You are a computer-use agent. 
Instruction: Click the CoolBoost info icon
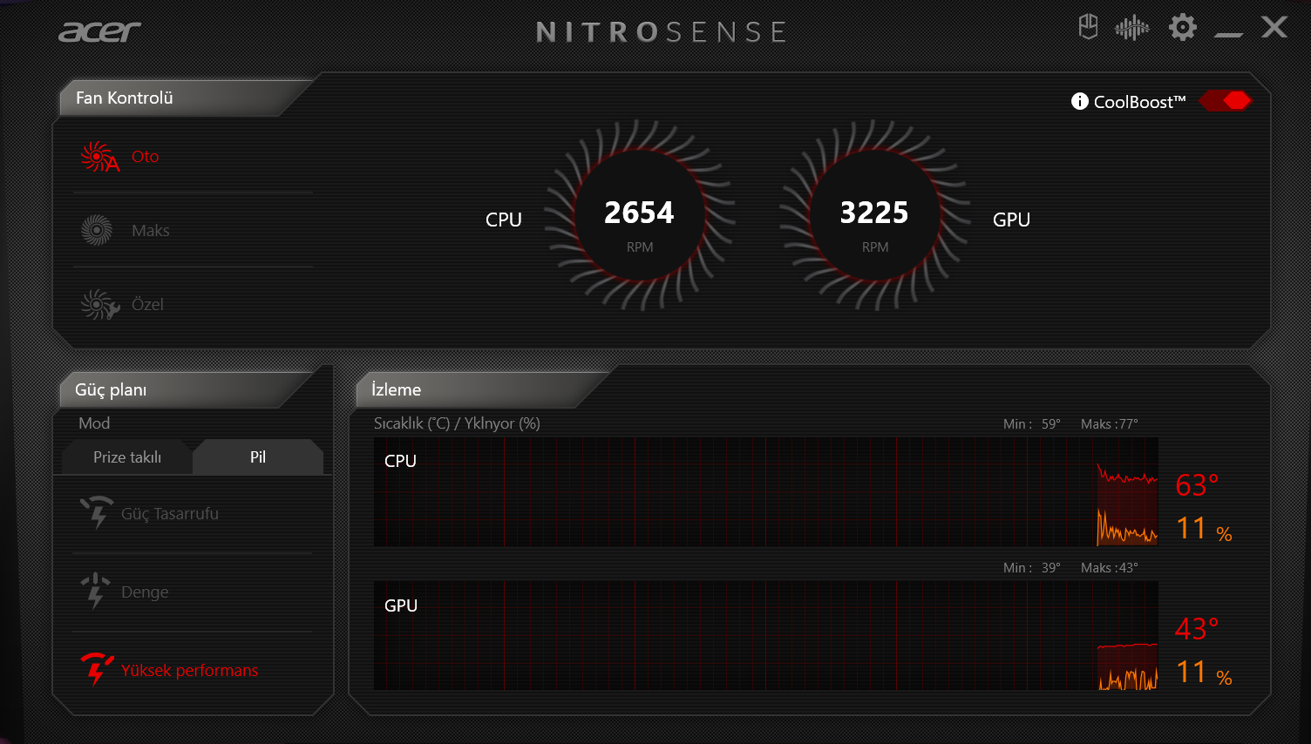[x=1079, y=102]
